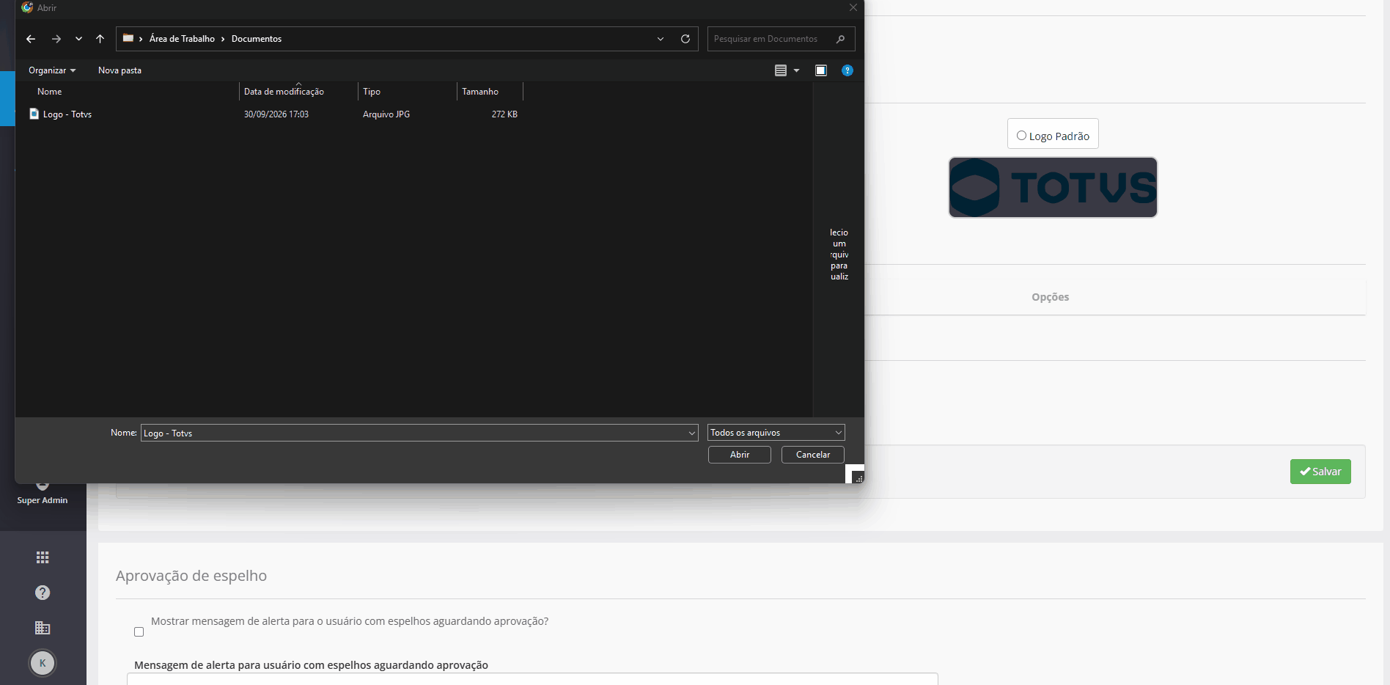Click the Abrir button
Screen dimensions: 1390x685
[x=740, y=455]
